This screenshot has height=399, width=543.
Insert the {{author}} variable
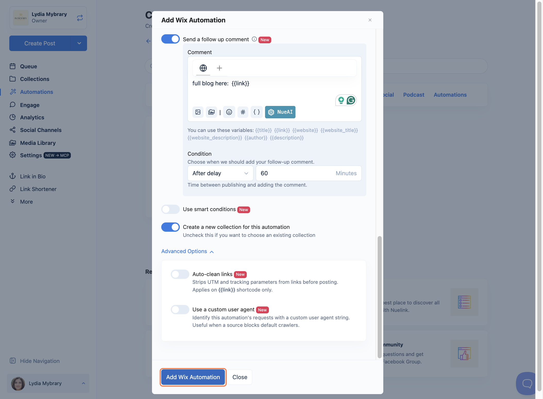[x=256, y=138]
